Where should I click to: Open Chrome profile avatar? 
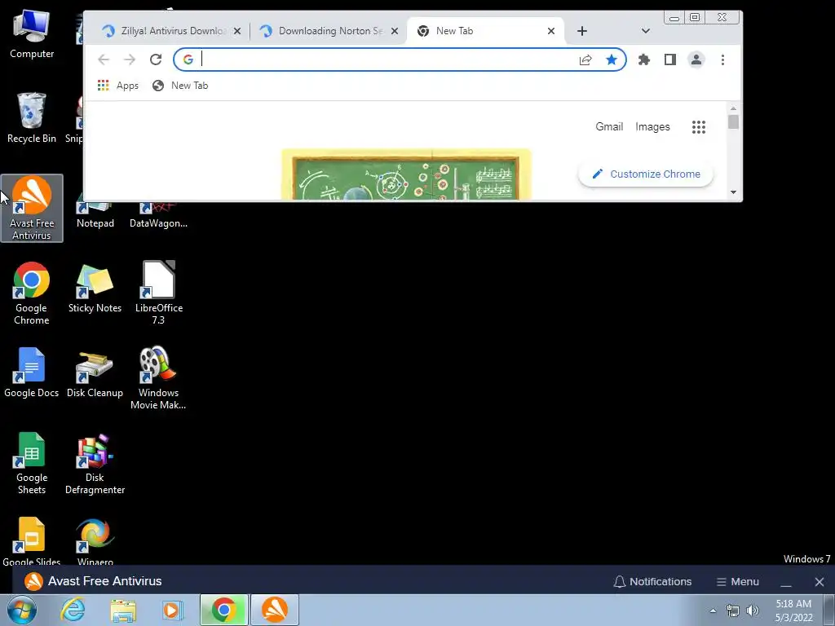click(x=696, y=60)
